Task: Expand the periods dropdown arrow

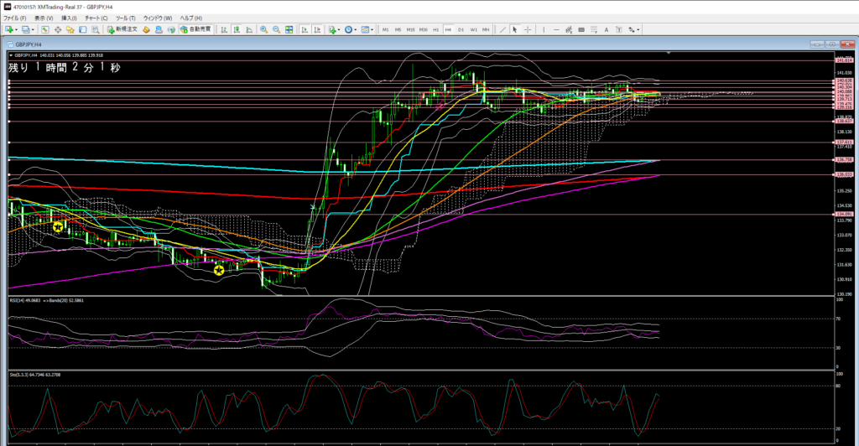Action: 356,29
